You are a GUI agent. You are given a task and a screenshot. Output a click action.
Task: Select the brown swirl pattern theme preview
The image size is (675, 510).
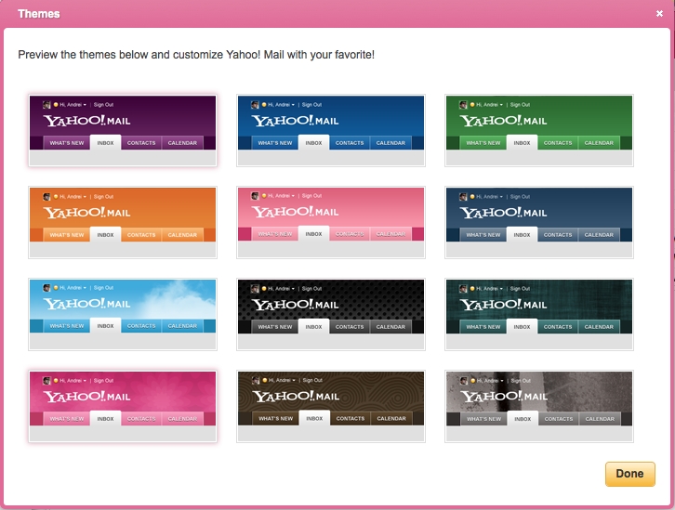point(331,406)
